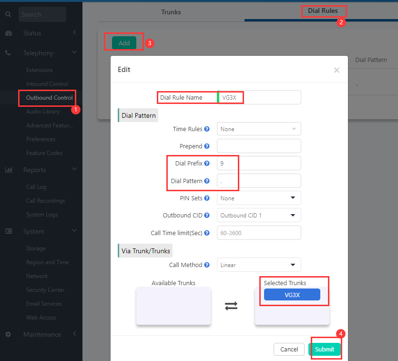Click the trunk transfer arrows icon

(x=231, y=306)
